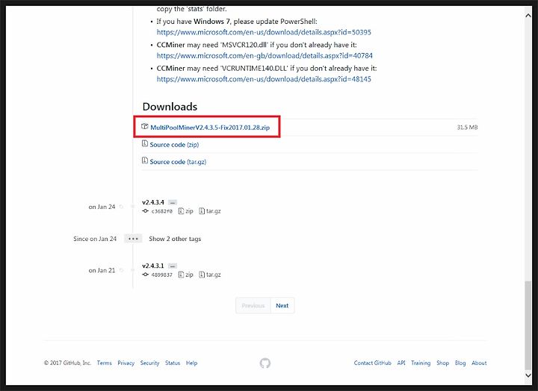Open the Blog footer link
Screen dimensions: 538x391
point(460,363)
